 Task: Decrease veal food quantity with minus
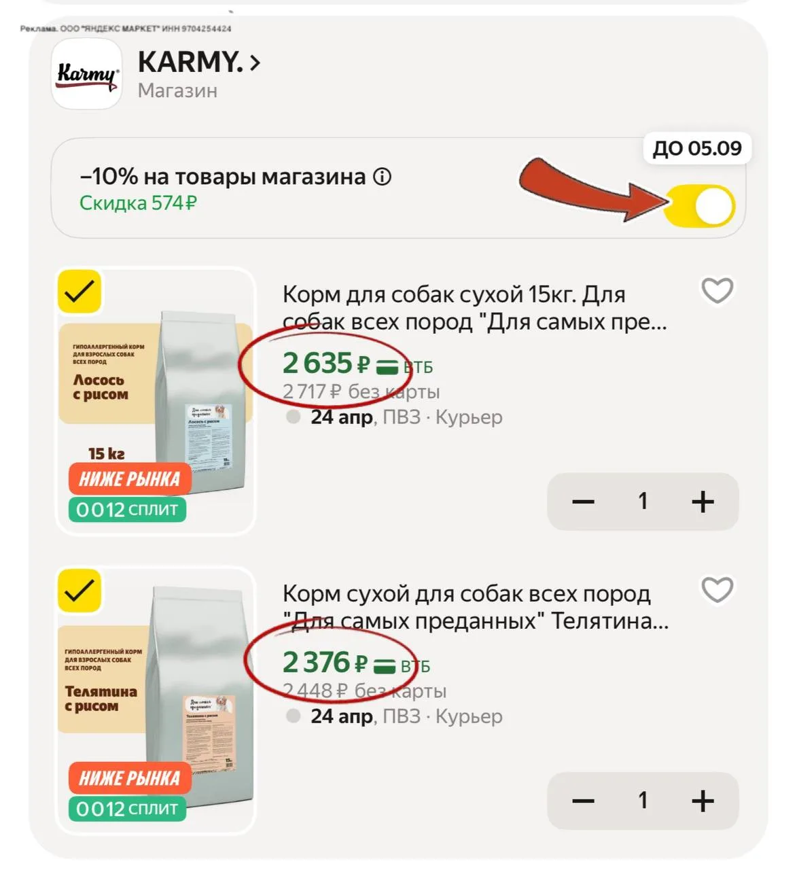tap(583, 801)
